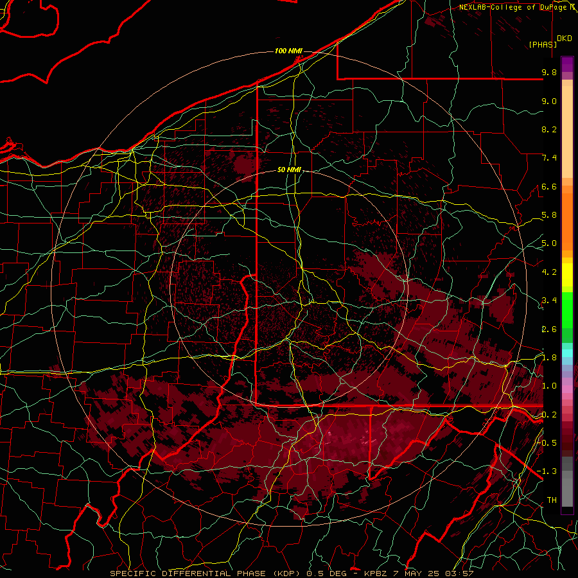Click the yellow segment of the color scale
This screenshot has width=578, height=578.
[567, 275]
